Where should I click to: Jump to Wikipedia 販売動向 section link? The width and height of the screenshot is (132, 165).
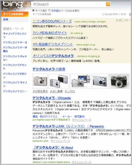click(x=79, y=116)
